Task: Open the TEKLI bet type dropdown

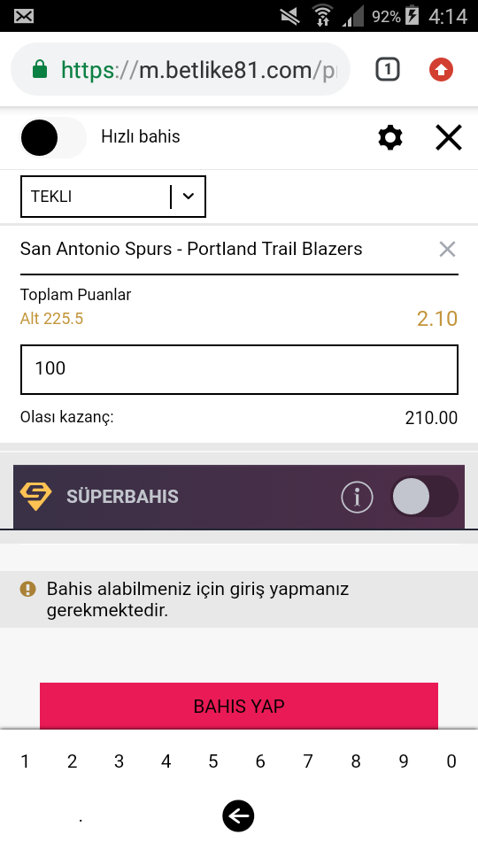Action: click(113, 197)
